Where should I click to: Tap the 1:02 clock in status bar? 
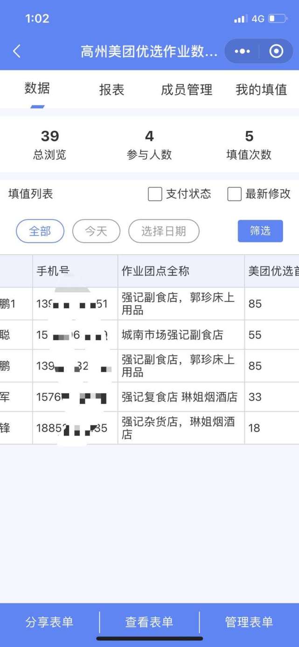coord(37,19)
